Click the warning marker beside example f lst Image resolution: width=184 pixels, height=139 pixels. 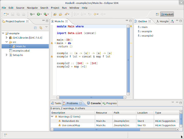coord(52,56)
